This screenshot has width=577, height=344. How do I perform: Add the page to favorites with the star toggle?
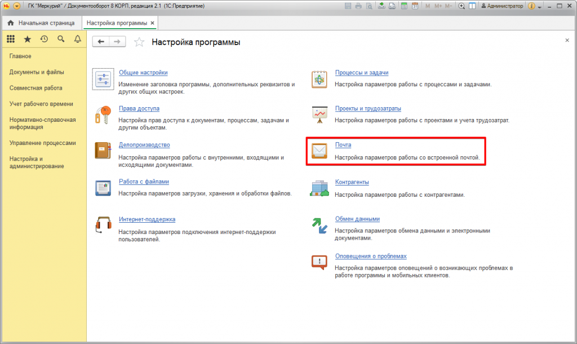[x=140, y=42]
